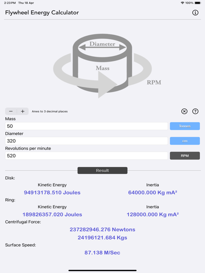Open the info icon in header
Image resolution: width=205 pixels, height=273 pixels.
pyautogui.click(x=195, y=12)
